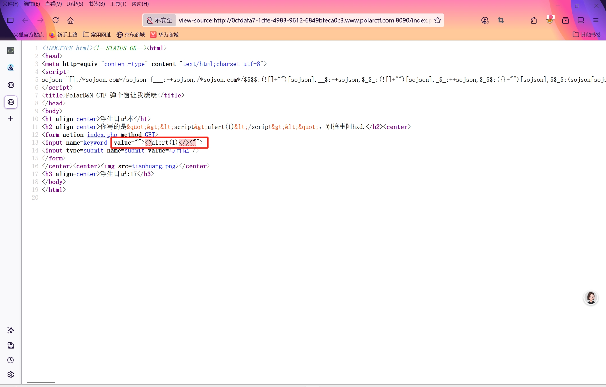Screen dimensions: 606x387
Task: Expand the 其他书签 bookmarks folder
Action: (x=587, y=35)
